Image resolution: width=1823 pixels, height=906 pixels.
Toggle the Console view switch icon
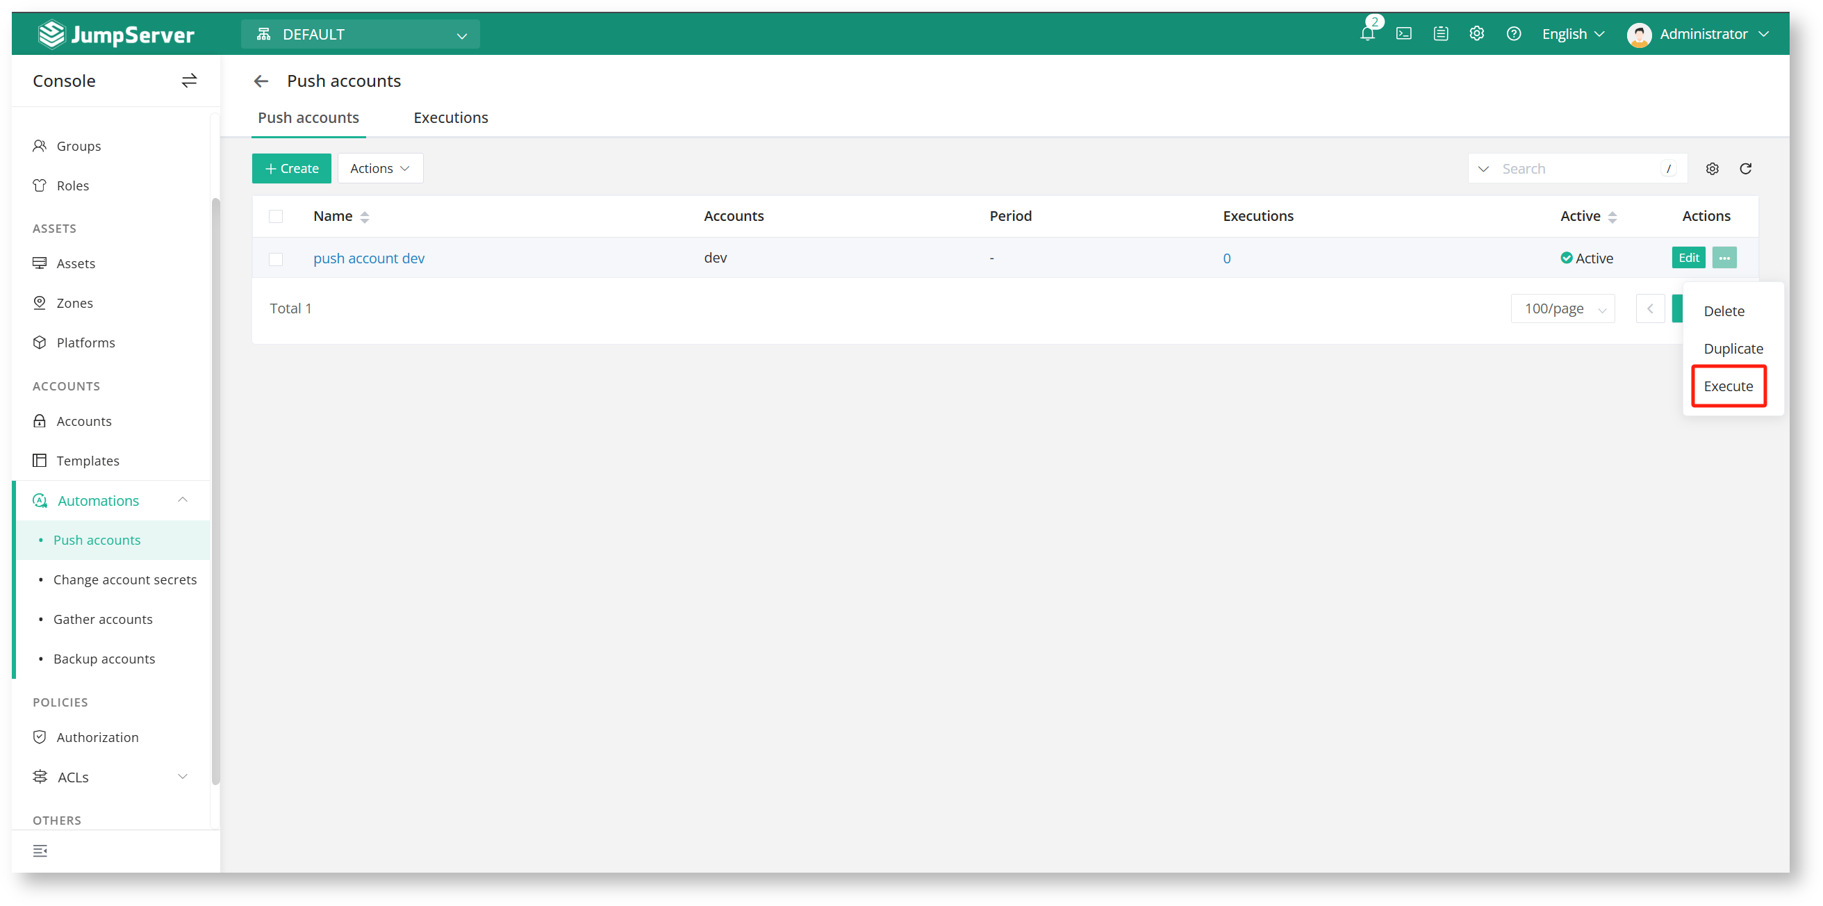tap(189, 81)
